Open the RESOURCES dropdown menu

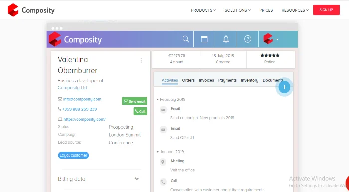tap(295, 10)
